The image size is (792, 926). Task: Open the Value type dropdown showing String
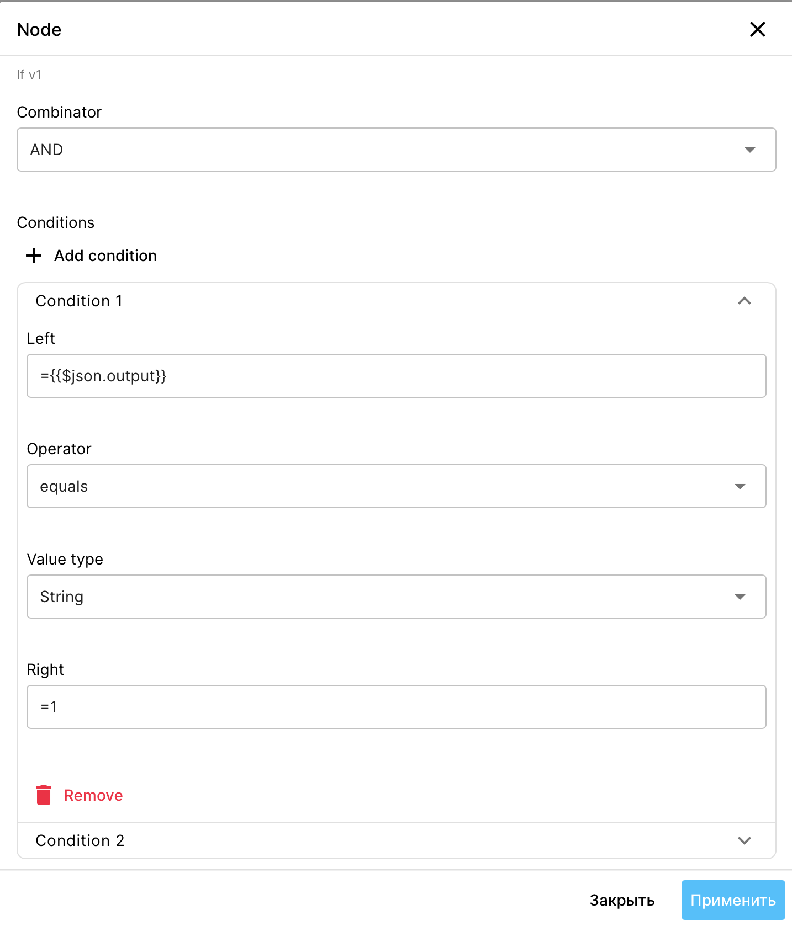pyautogui.click(x=396, y=597)
